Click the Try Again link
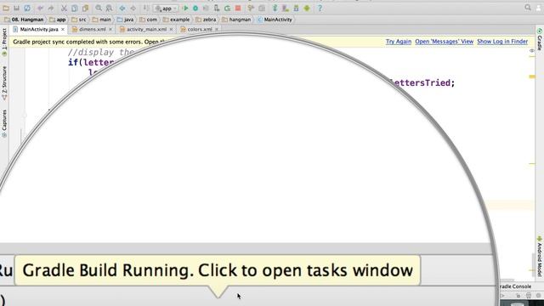This screenshot has width=544, height=306. pos(399,42)
